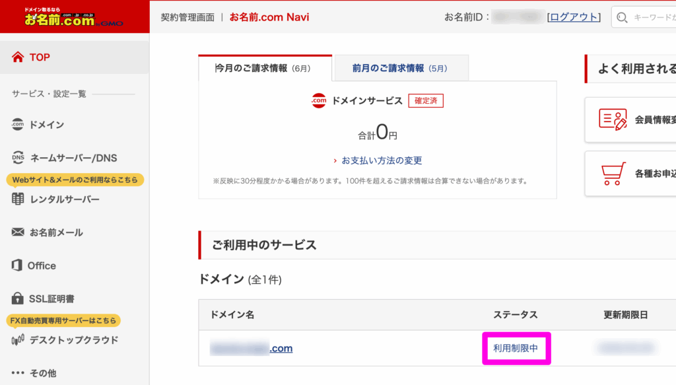Click the ドメイン .com globe icon in sidebar
Screen dimensions: 676x385
(18, 124)
